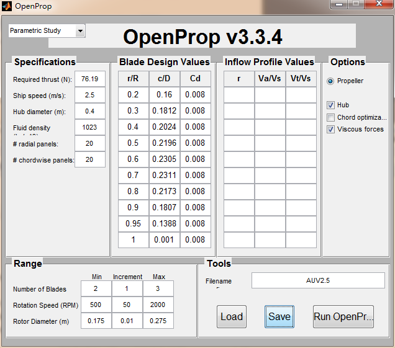The height and width of the screenshot is (348, 395).
Task: Click the c/D cell with value 0.2173
Action: click(x=164, y=192)
